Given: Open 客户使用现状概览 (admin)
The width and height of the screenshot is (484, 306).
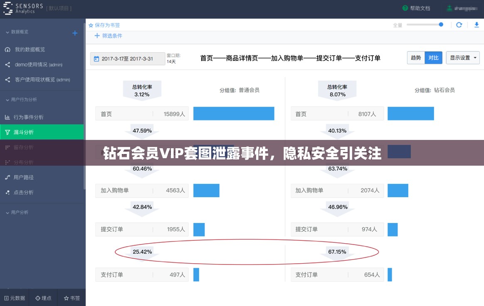Looking at the screenshot, I should (42, 79).
